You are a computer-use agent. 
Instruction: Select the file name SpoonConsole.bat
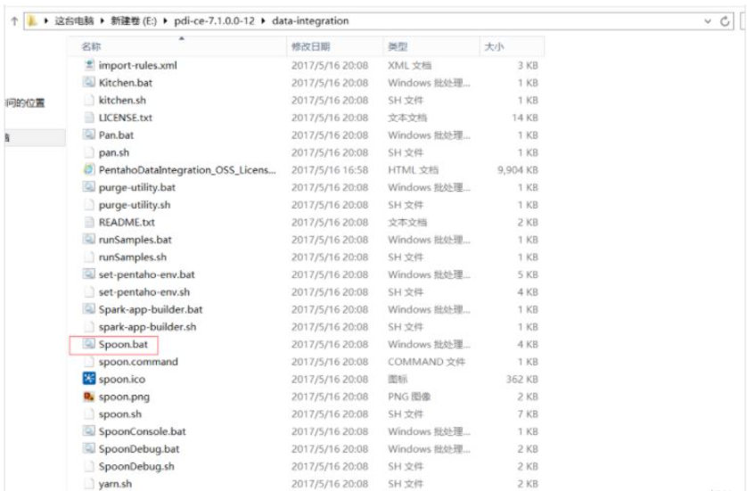coord(142,431)
